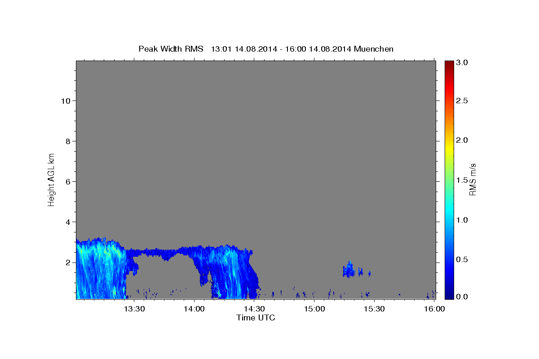Click the 'Time UTC' axis label

[256, 318]
